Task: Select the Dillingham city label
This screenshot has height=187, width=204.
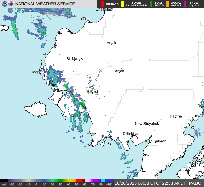Action: point(132,134)
